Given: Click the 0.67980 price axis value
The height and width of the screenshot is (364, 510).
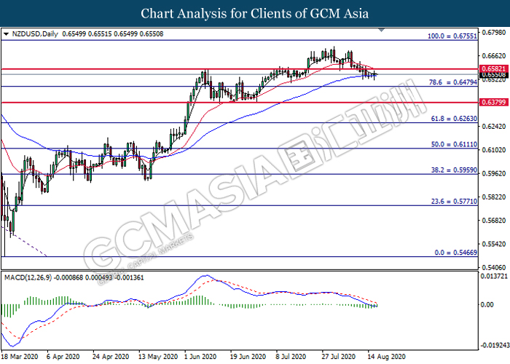Looking at the screenshot, I should (x=494, y=32).
